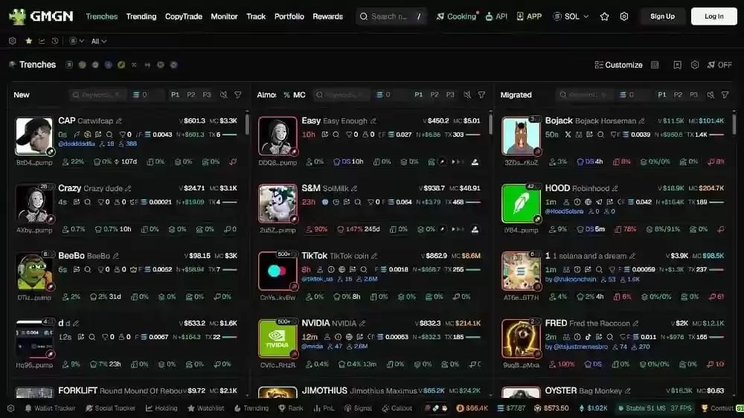Expand the All filter dropdown

tap(99, 41)
